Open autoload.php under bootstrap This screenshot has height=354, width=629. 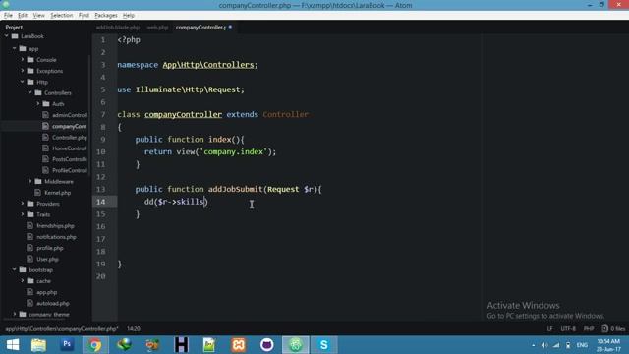click(x=52, y=304)
